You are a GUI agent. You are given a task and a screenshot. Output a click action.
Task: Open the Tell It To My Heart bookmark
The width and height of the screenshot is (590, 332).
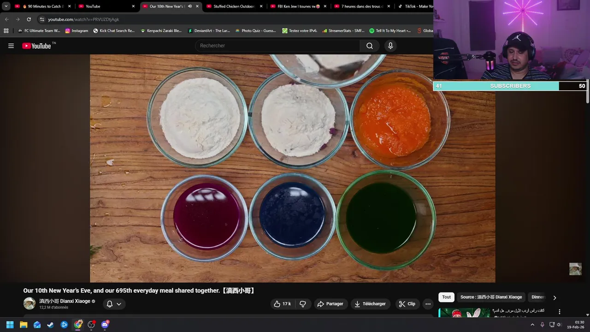390,31
